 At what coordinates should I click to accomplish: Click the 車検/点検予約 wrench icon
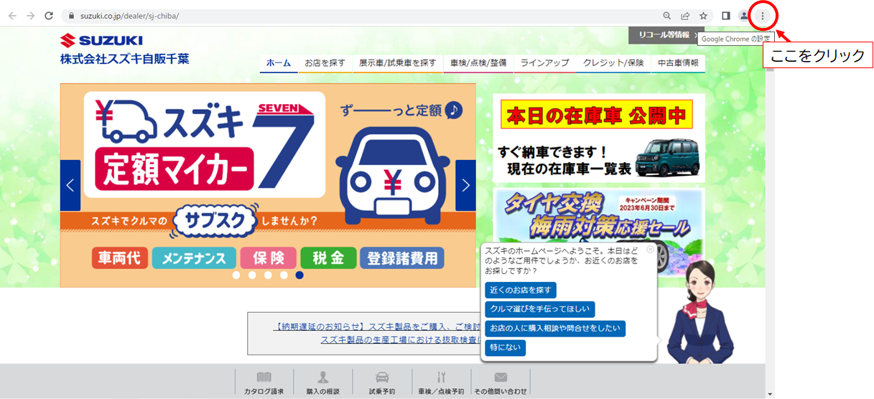pyautogui.click(x=442, y=377)
